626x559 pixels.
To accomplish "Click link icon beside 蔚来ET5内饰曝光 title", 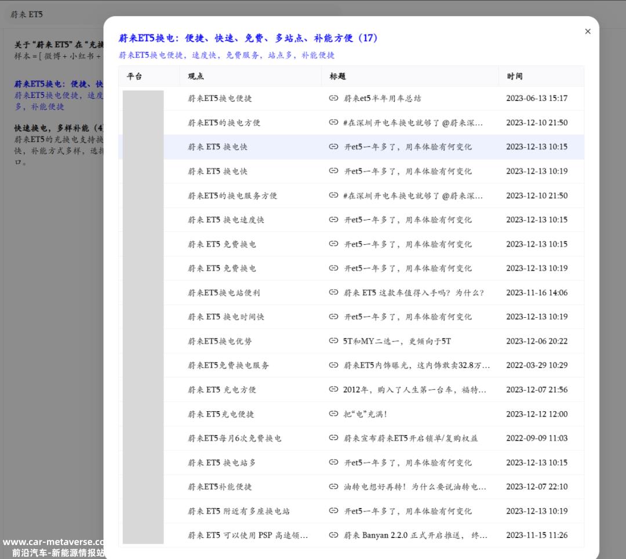I will [x=333, y=365].
